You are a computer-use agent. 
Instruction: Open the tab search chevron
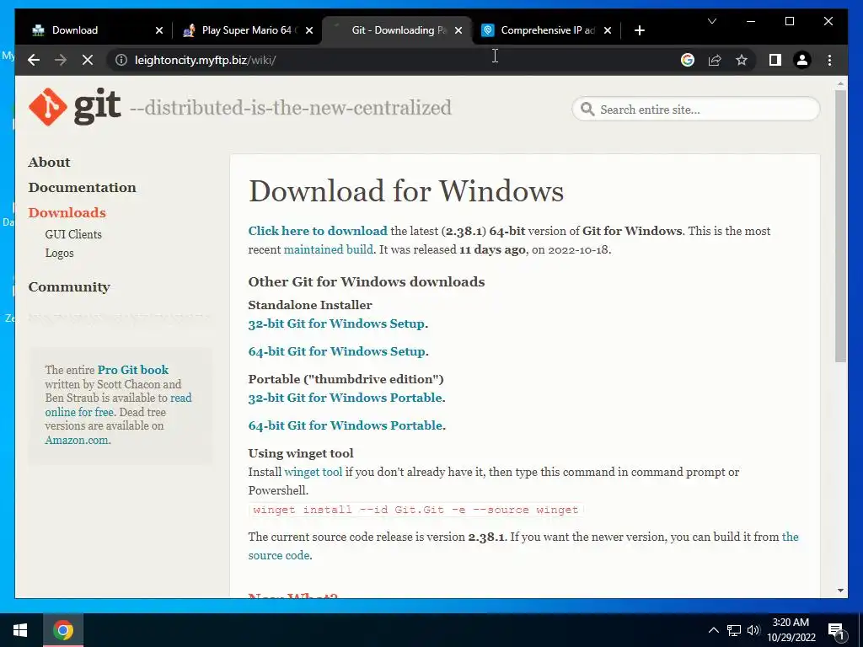pos(711,21)
